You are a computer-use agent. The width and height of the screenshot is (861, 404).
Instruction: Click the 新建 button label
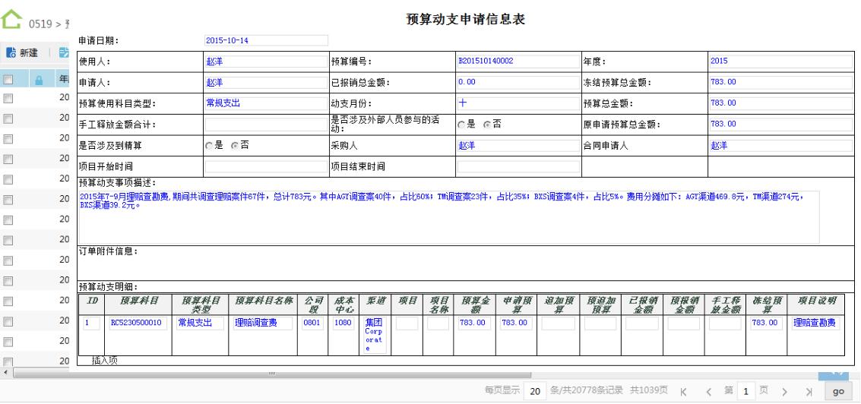(x=29, y=52)
